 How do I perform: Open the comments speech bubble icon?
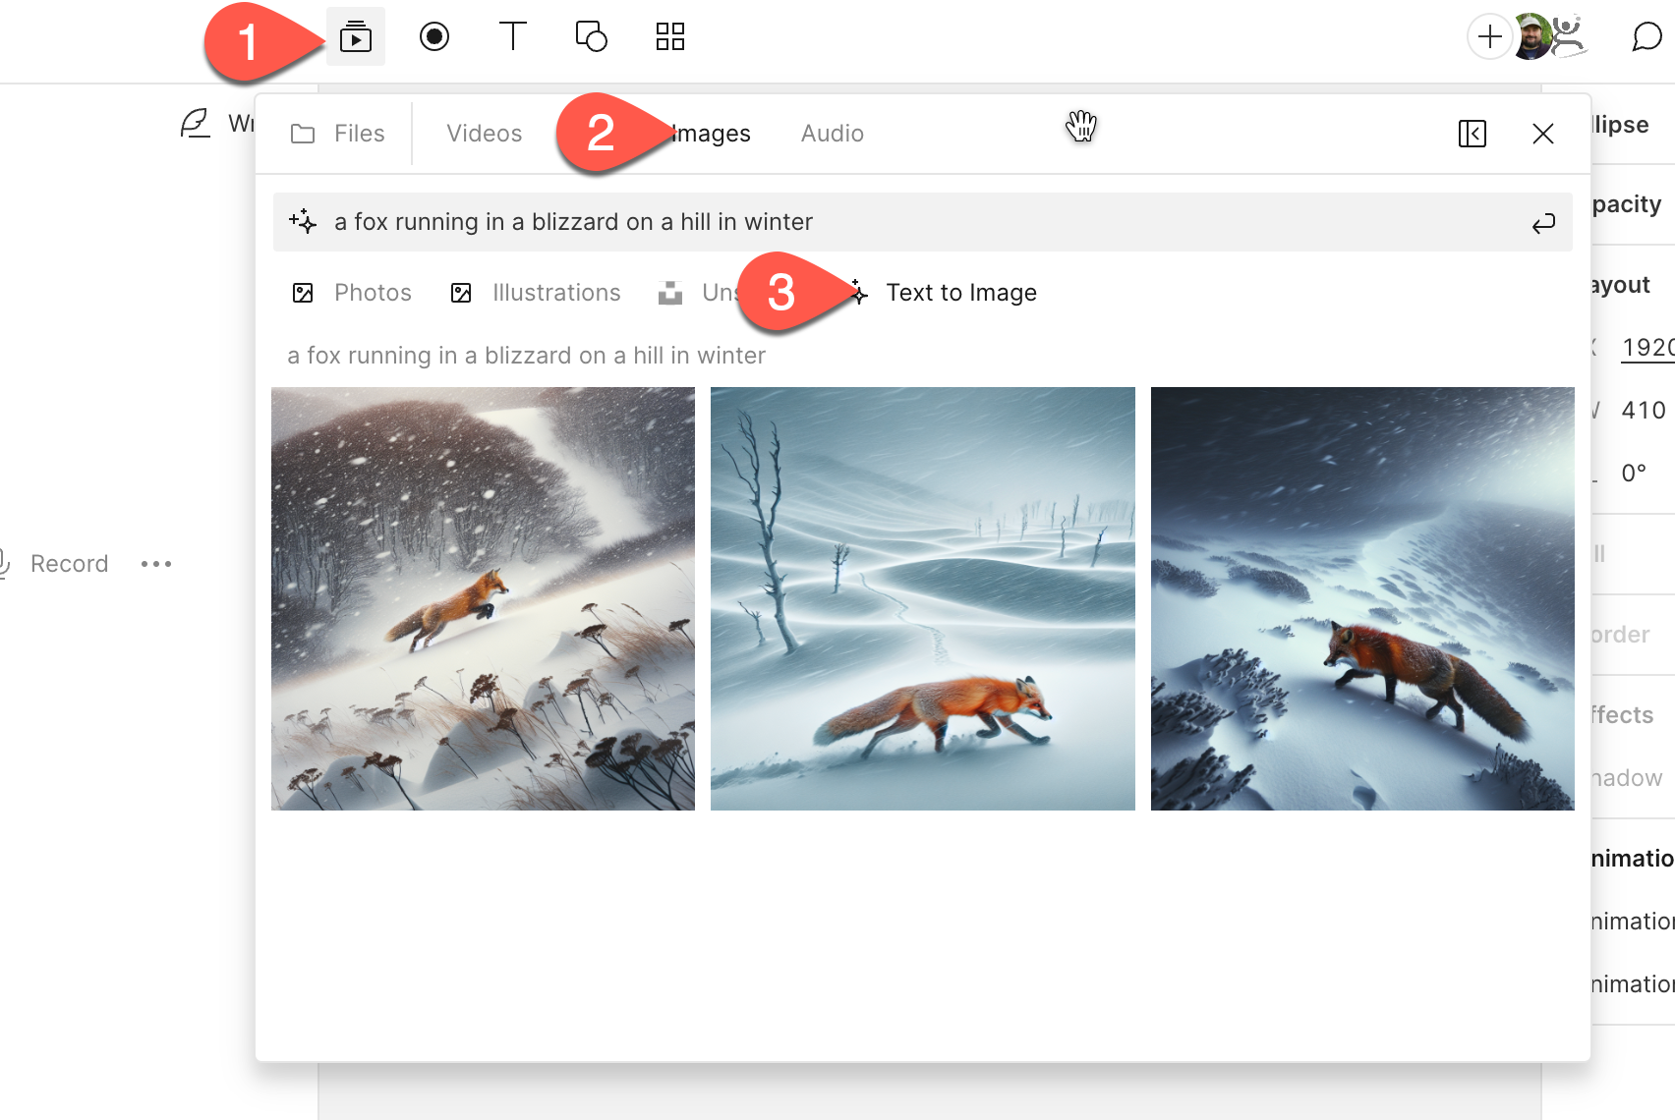tap(1646, 37)
